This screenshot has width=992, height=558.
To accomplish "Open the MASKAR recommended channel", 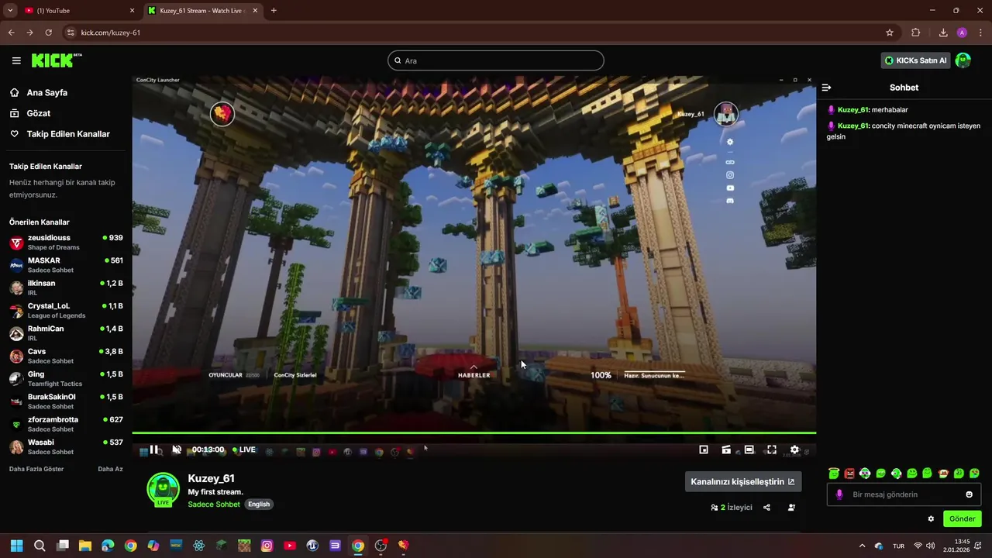I will pyautogui.click(x=66, y=265).
